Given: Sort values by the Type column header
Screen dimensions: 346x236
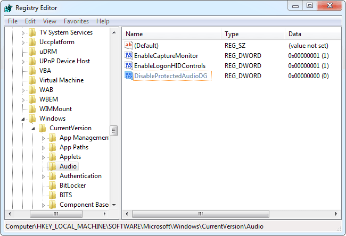Looking at the screenshot, I should click(253, 34).
